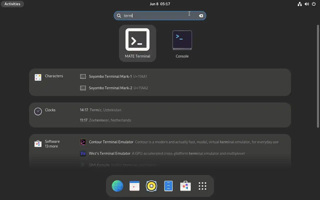
Task: Open the Calendar app in the dock
Action: click(x=134, y=186)
